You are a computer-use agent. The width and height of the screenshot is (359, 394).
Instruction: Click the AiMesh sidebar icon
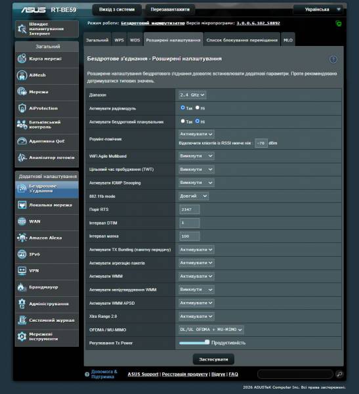point(22,75)
